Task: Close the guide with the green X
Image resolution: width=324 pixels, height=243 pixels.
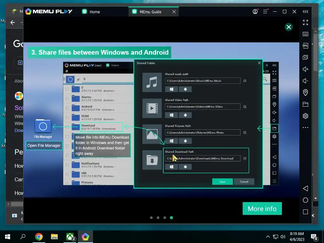Action: (x=289, y=27)
